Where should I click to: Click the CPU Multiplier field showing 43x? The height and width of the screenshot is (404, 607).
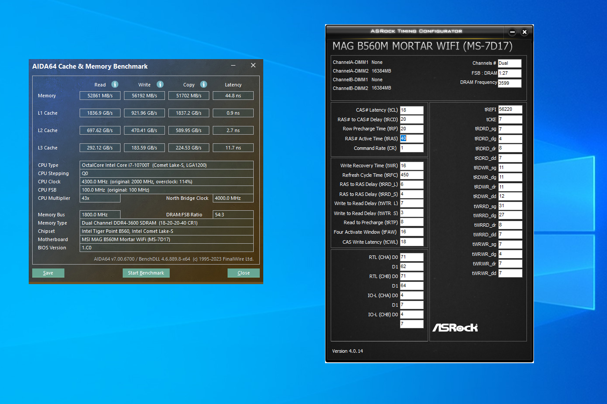coord(100,198)
